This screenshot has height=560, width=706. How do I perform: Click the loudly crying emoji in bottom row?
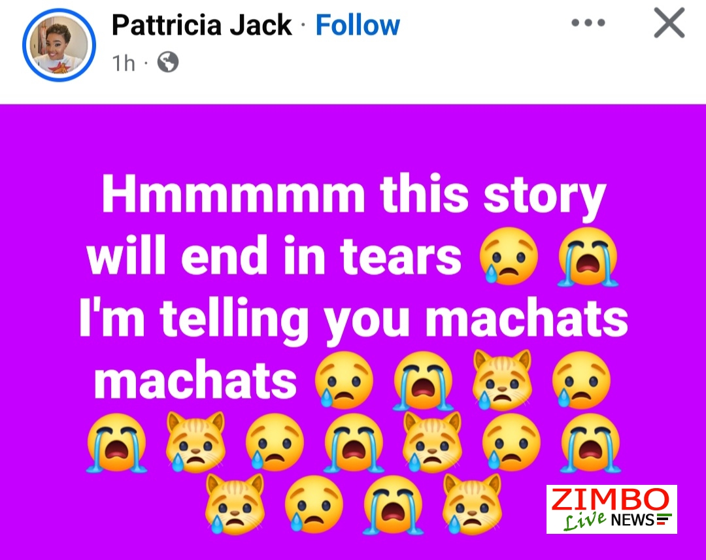pos(393,505)
